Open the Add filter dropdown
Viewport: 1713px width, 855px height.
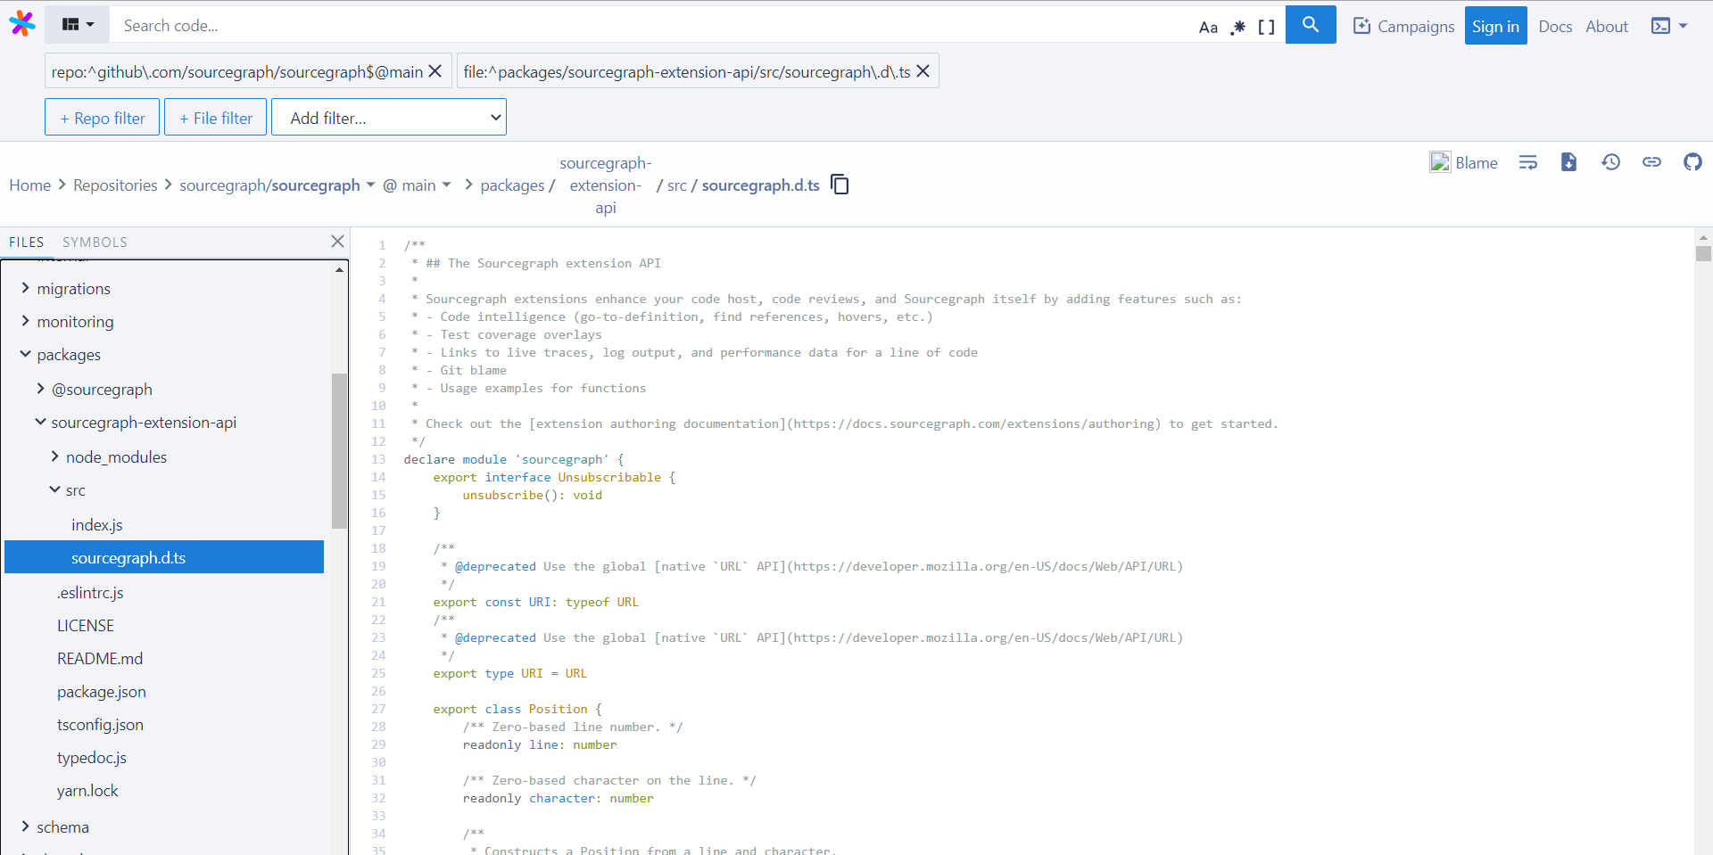(389, 117)
